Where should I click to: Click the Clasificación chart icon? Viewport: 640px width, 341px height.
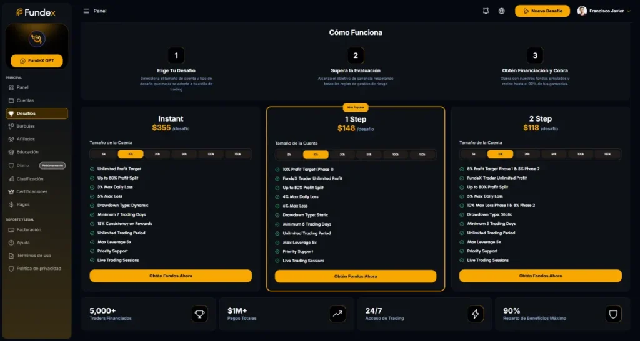(x=11, y=179)
